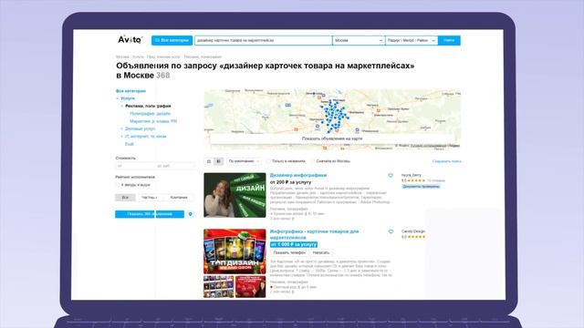Select 'Полиграфия, дизайн' subcategory
Viewport: 584px width, 328px height.
tap(150, 113)
